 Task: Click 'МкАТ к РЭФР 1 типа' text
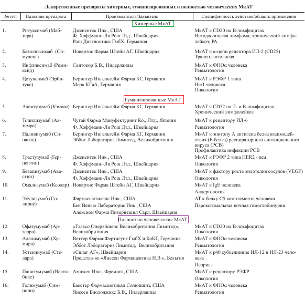(x=217, y=79)
